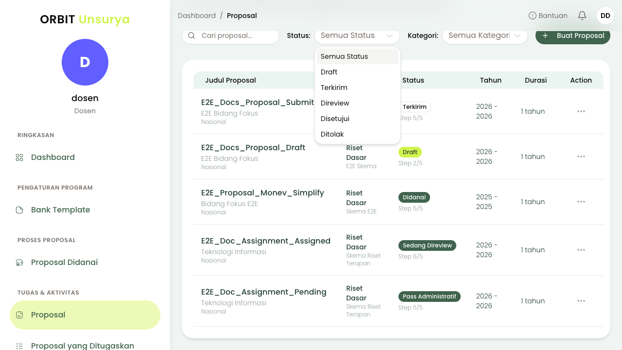Select Semua Status option
This screenshot has height=350, width=622.
tap(358, 56)
